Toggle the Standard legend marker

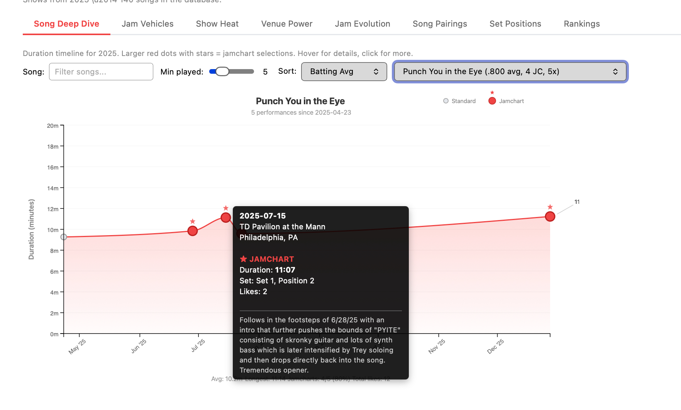click(446, 101)
